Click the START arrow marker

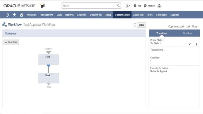point(49,52)
